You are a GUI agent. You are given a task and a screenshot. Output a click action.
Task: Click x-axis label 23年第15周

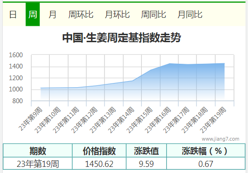140,120
